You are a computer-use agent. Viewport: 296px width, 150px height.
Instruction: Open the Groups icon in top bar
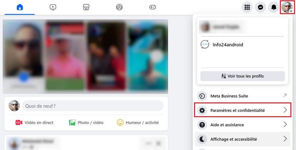[119, 7]
